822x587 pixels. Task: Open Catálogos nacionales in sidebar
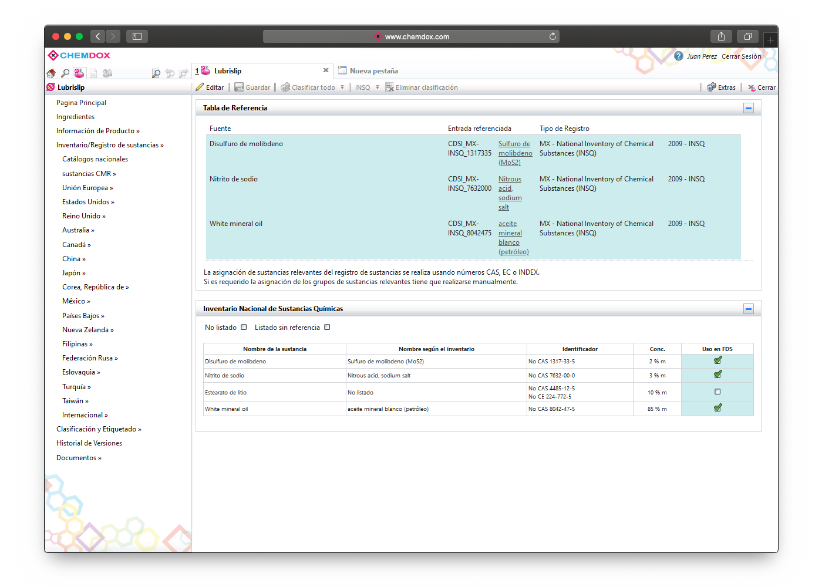95,159
